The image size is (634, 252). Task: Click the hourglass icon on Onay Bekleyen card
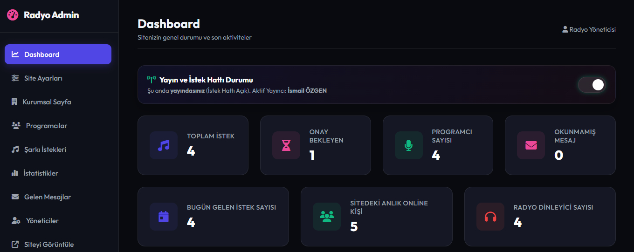pos(286,145)
